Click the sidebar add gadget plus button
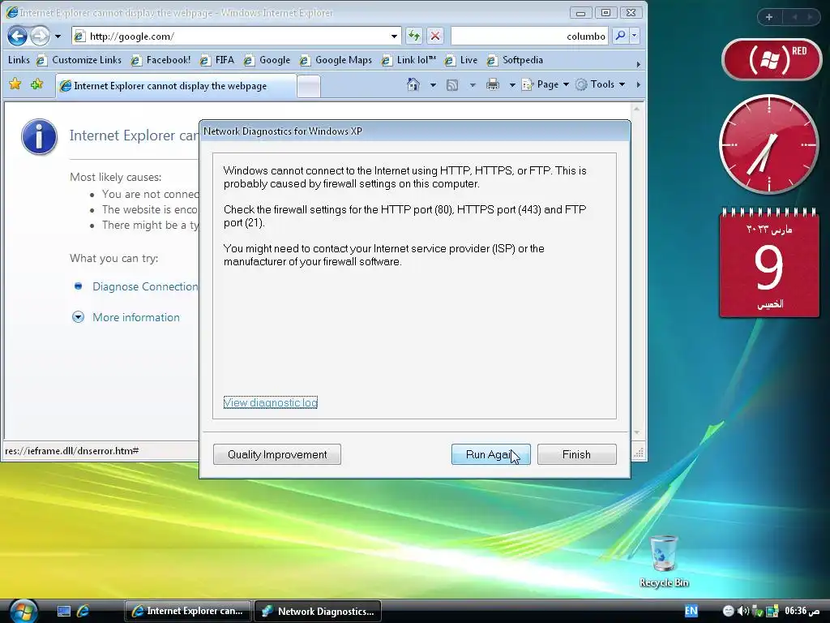The height and width of the screenshot is (623, 830). point(769,17)
